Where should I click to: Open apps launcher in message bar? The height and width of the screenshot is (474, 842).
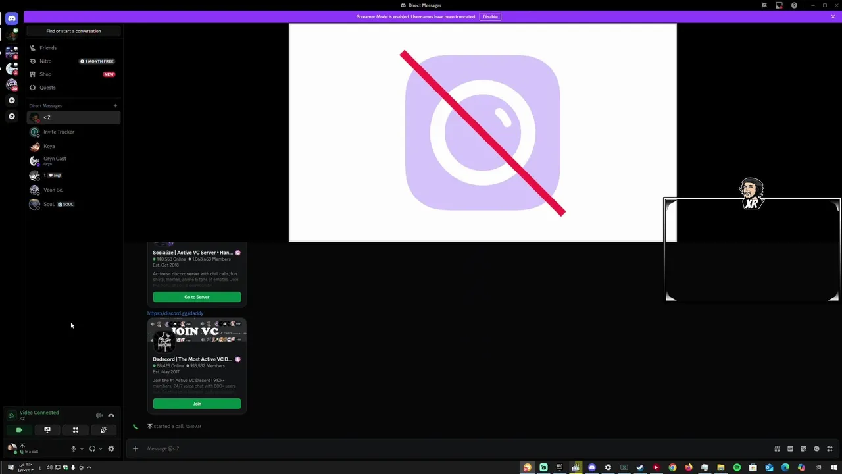pyautogui.click(x=830, y=449)
